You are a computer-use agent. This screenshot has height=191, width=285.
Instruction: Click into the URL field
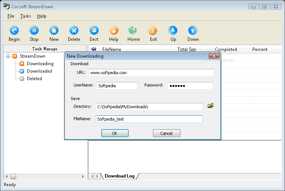coord(151,73)
